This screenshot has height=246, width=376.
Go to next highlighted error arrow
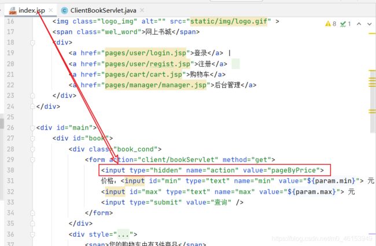point(370,24)
